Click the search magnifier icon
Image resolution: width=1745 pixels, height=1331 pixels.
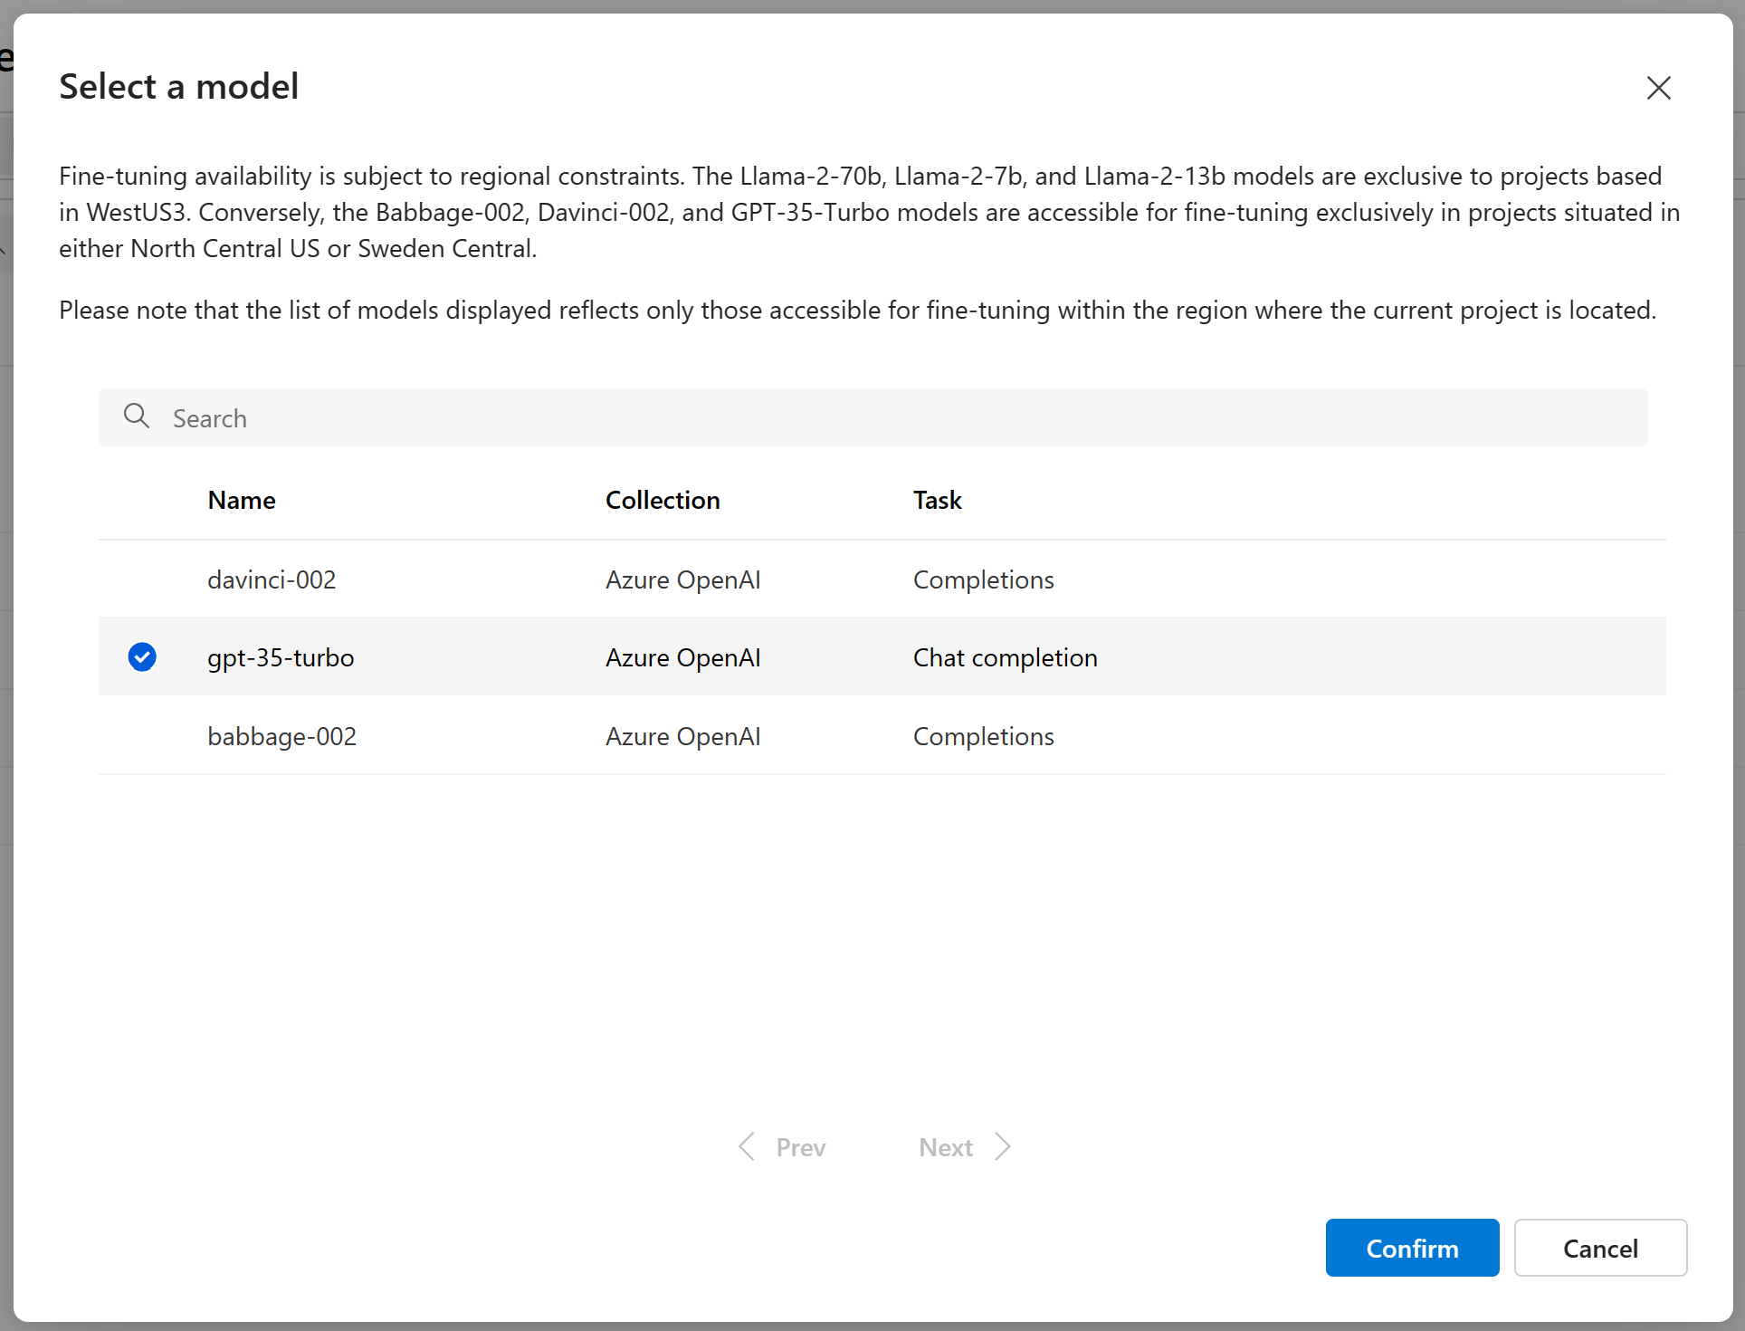coord(137,417)
